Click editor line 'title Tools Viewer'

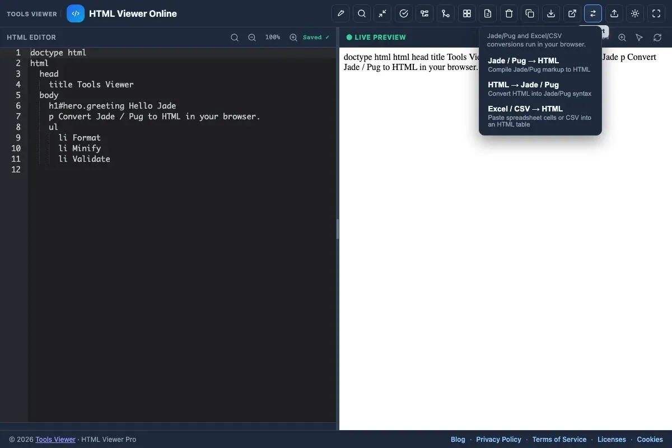pos(91,85)
